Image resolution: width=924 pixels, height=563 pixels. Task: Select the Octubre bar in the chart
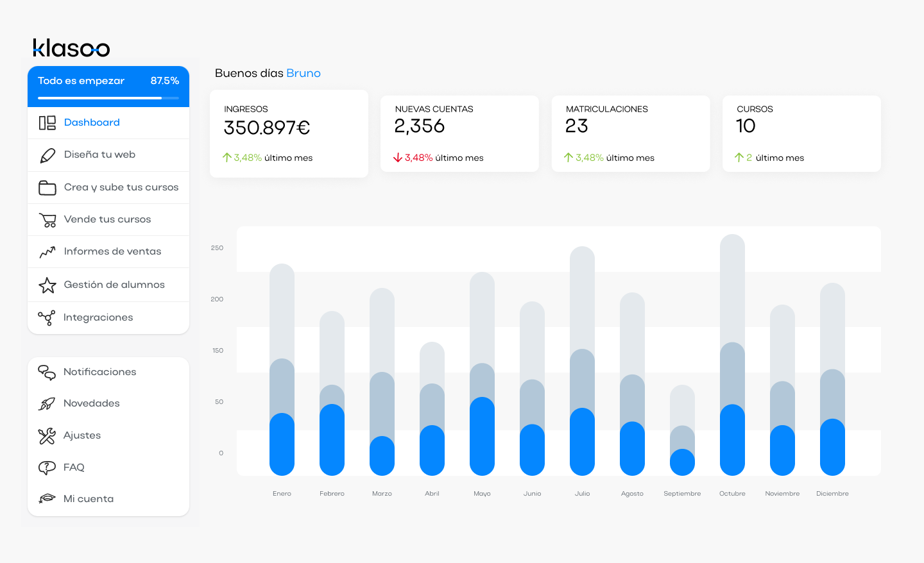point(732,385)
